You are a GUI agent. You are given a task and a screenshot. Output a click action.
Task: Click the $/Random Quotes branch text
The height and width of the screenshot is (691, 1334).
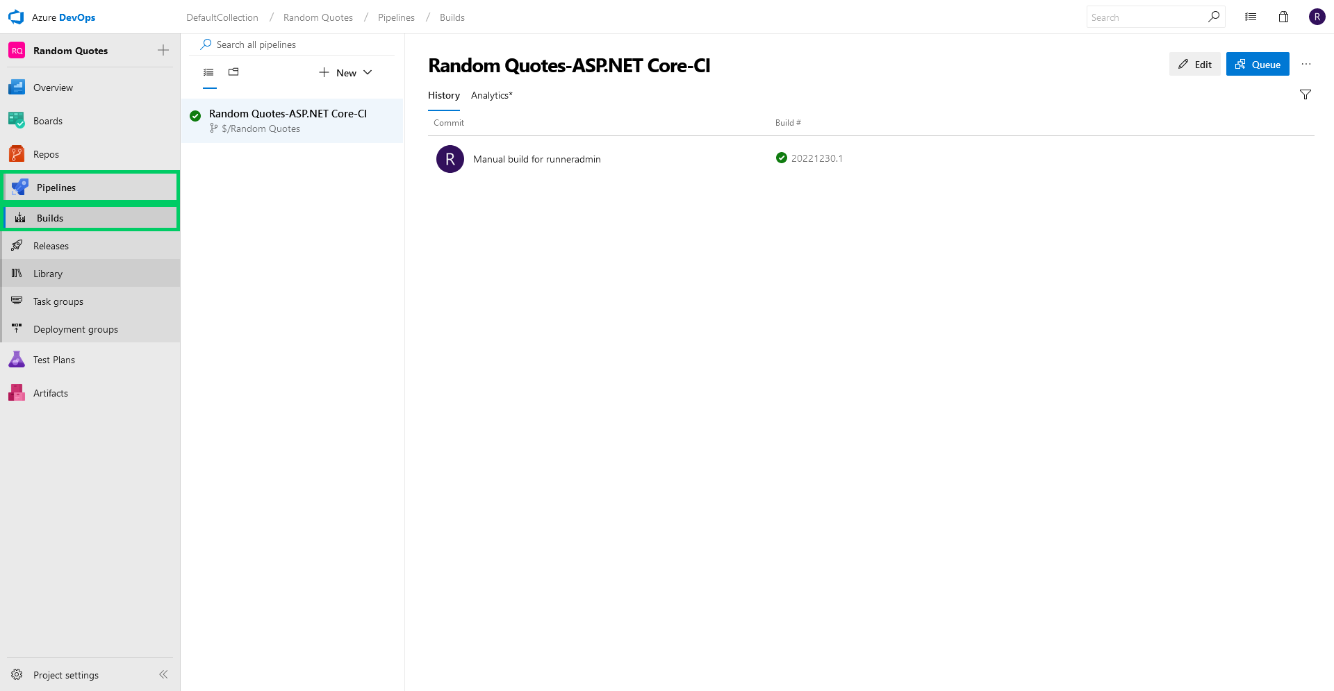(x=261, y=128)
